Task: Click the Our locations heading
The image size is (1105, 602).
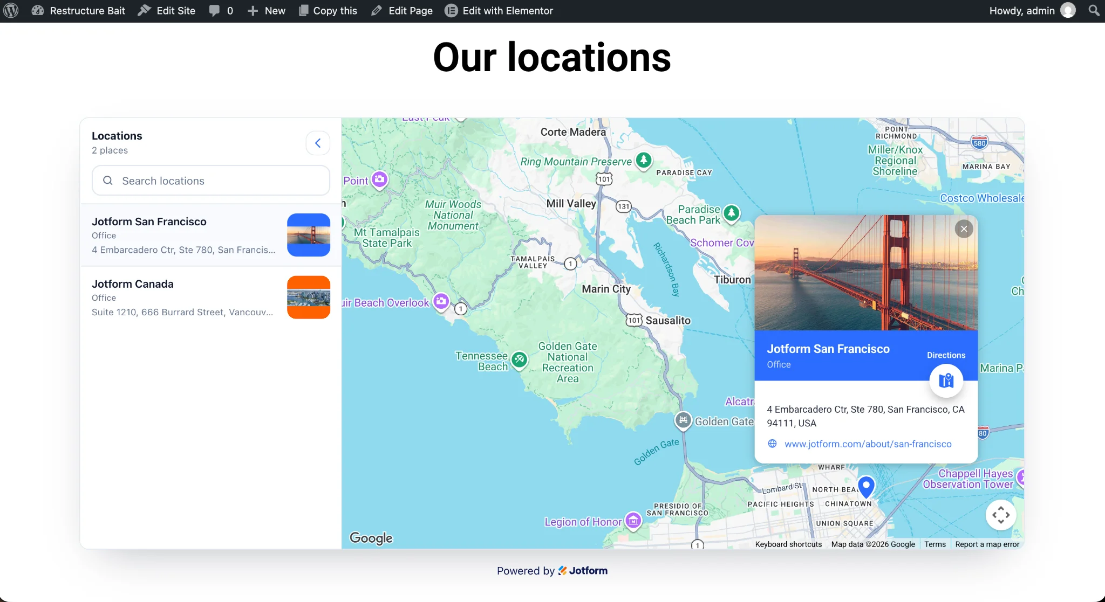Action: [552, 58]
